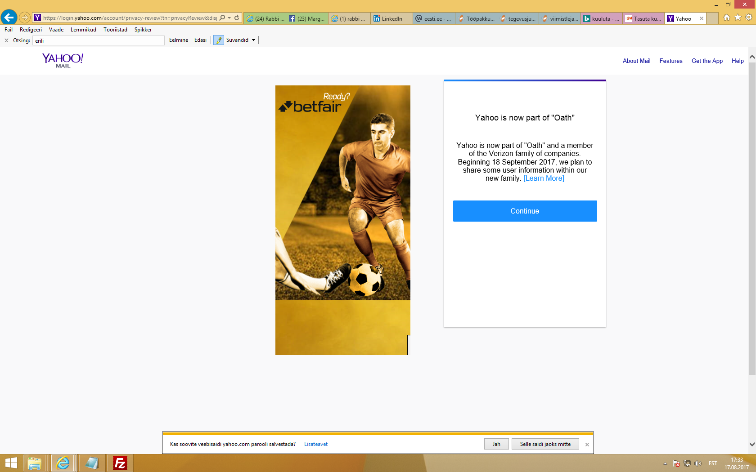The width and height of the screenshot is (756, 472).
Task: Open File Explorer from the taskbar
Action: pos(35,463)
